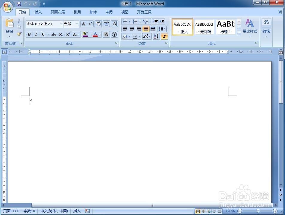Toggle show paragraph marks
Screen dimensions: 285x215
point(164,36)
